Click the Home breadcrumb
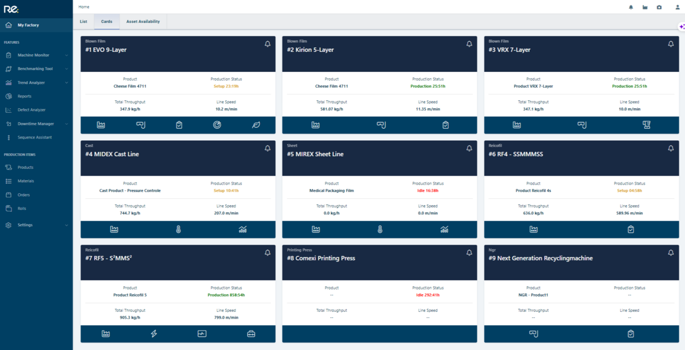 tap(84, 7)
